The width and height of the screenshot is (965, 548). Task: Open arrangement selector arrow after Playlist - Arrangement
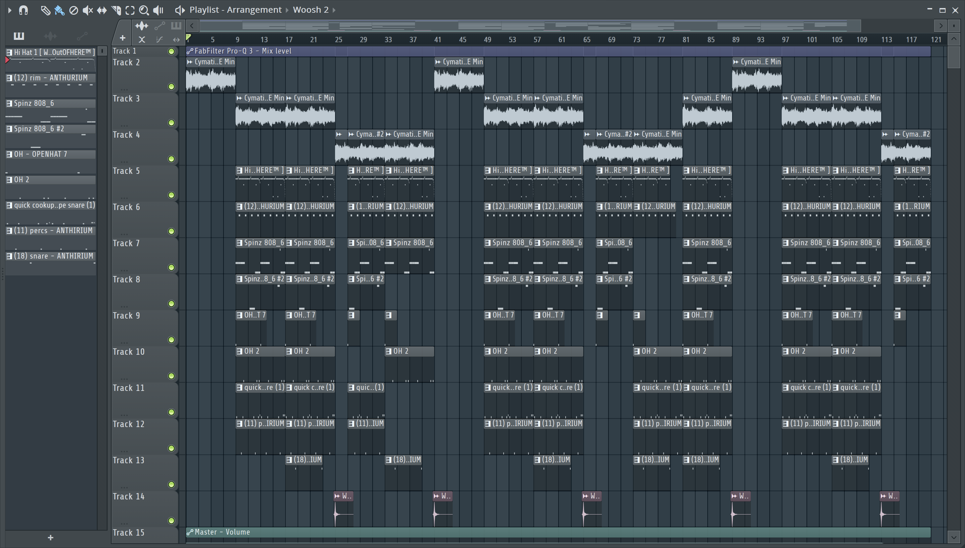(x=287, y=10)
